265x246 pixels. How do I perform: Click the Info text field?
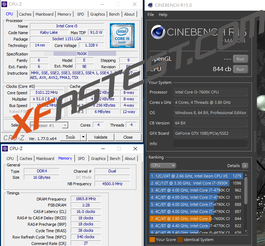click(210, 144)
